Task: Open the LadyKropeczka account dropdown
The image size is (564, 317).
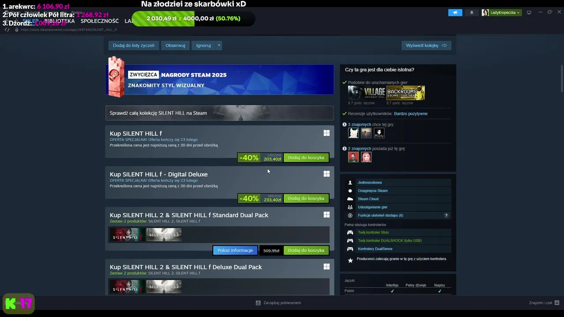Action: [501, 12]
